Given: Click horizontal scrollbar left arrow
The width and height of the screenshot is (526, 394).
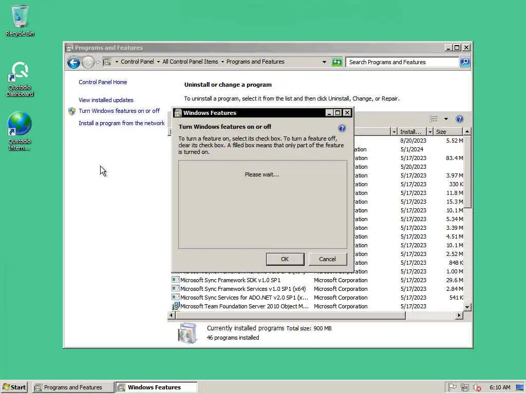Looking at the screenshot, I should click(x=172, y=316).
